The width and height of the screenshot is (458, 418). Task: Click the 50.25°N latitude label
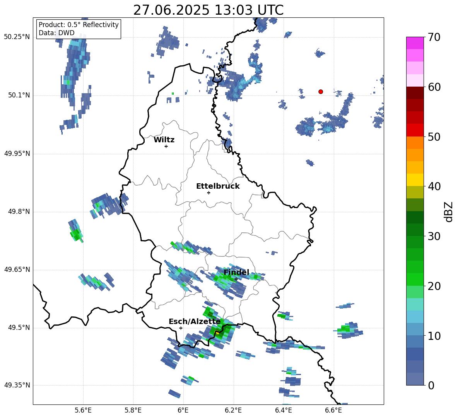click(17, 37)
